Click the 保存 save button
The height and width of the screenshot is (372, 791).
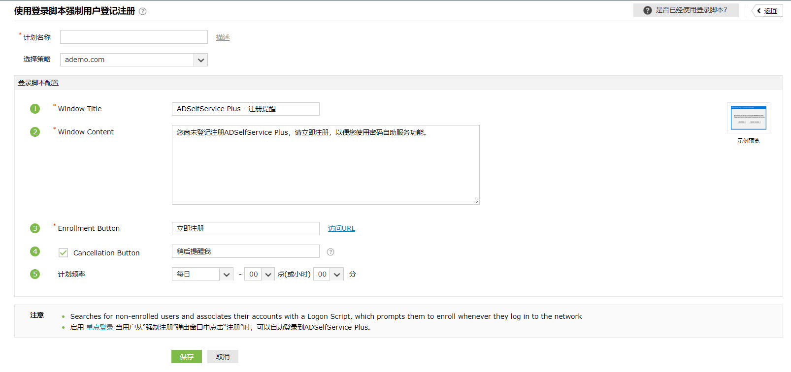pyautogui.click(x=187, y=357)
